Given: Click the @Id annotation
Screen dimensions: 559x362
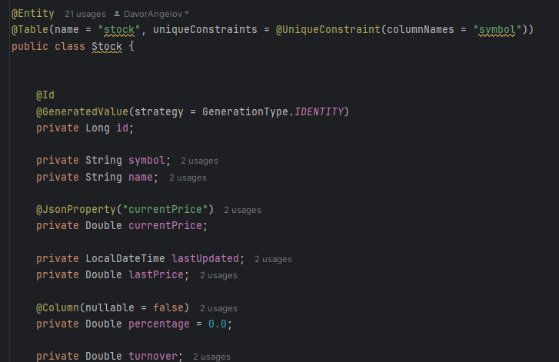Looking at the screenshot, I should pyautogui.click(x=45, y=95).
